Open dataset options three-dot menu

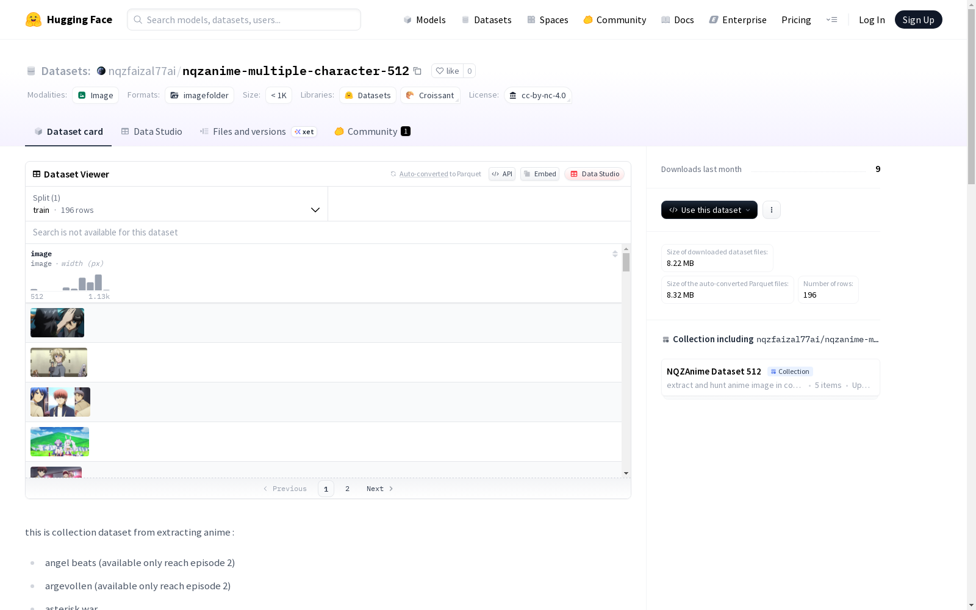click(772, 210)
